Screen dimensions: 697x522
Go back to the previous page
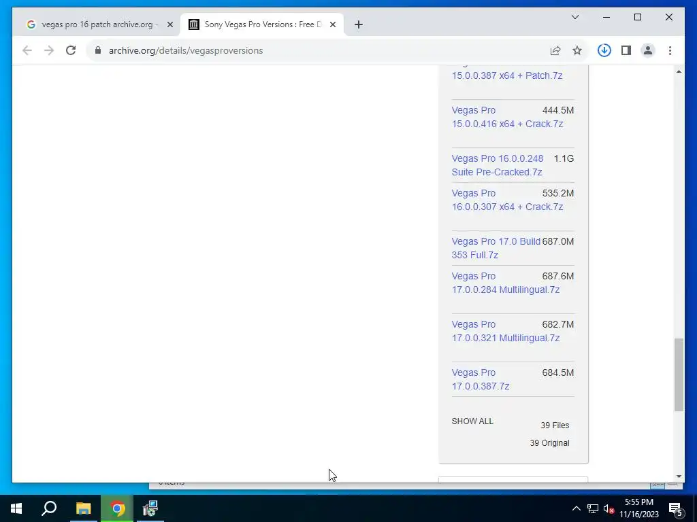click(27, 50)
